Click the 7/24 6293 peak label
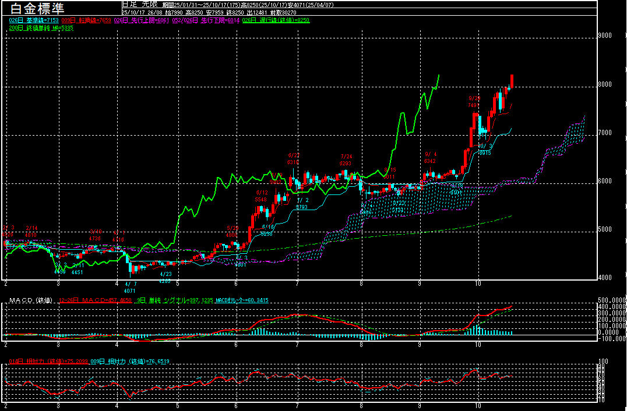Screen dimensions: 627x411 coord(346,160)
